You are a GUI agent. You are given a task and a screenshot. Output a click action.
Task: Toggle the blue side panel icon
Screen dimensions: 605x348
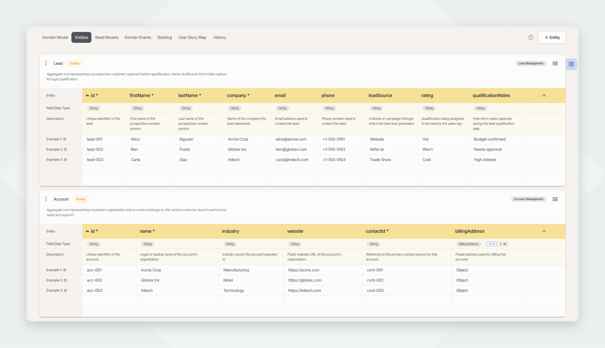tap(571, 64)
